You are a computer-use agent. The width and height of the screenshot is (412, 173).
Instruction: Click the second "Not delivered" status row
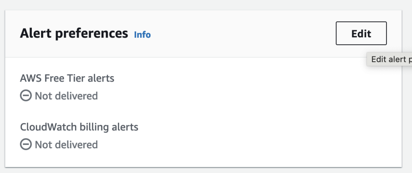[x=59, y=145]
